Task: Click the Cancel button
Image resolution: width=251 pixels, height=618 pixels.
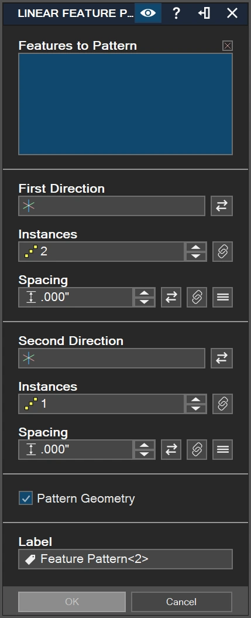Action: [181, 602]
